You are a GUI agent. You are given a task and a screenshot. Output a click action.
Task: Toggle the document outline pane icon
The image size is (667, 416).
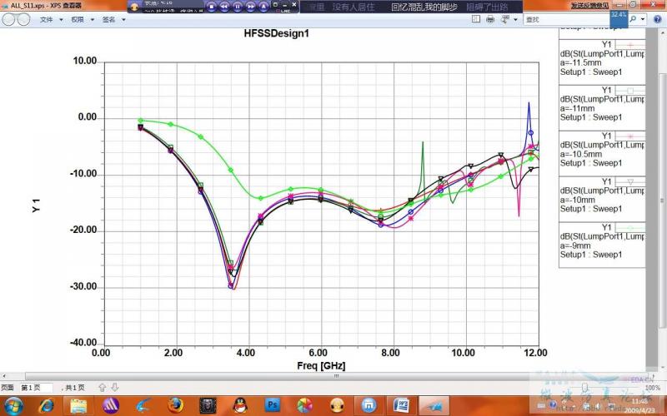click(x=476, y=19)
